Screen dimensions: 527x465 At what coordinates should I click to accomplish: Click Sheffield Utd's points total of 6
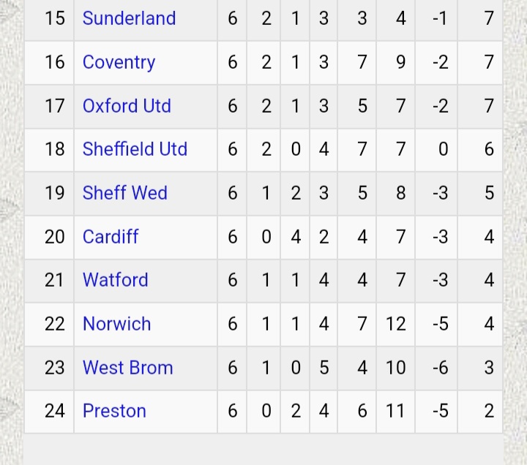[489, 149]
